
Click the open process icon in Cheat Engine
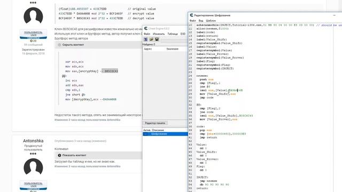click(145, 39)
